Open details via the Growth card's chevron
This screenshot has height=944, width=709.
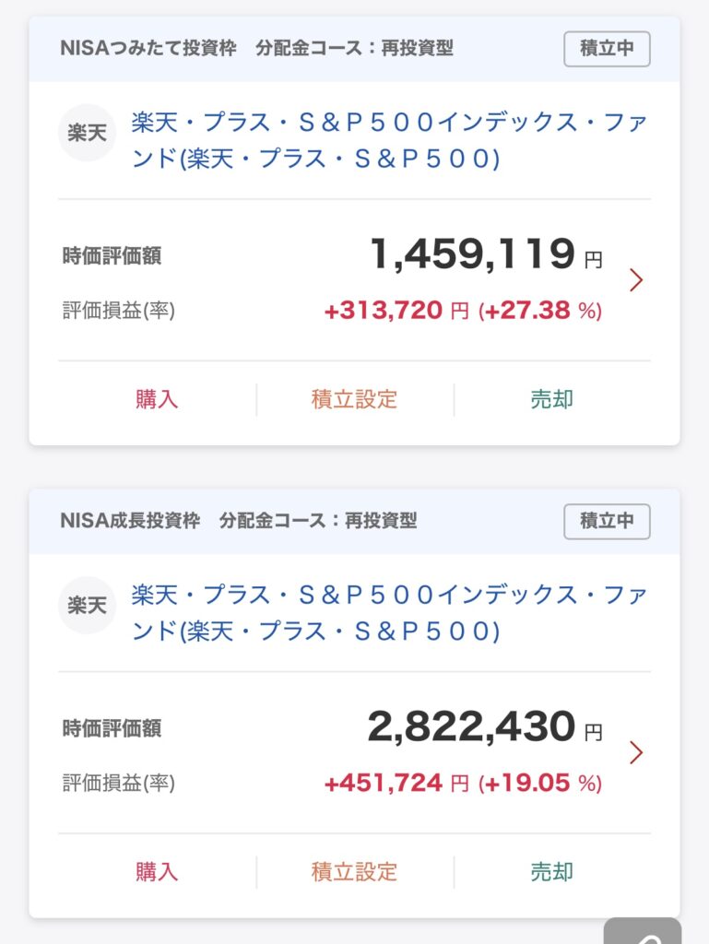(x=635, y=753)
